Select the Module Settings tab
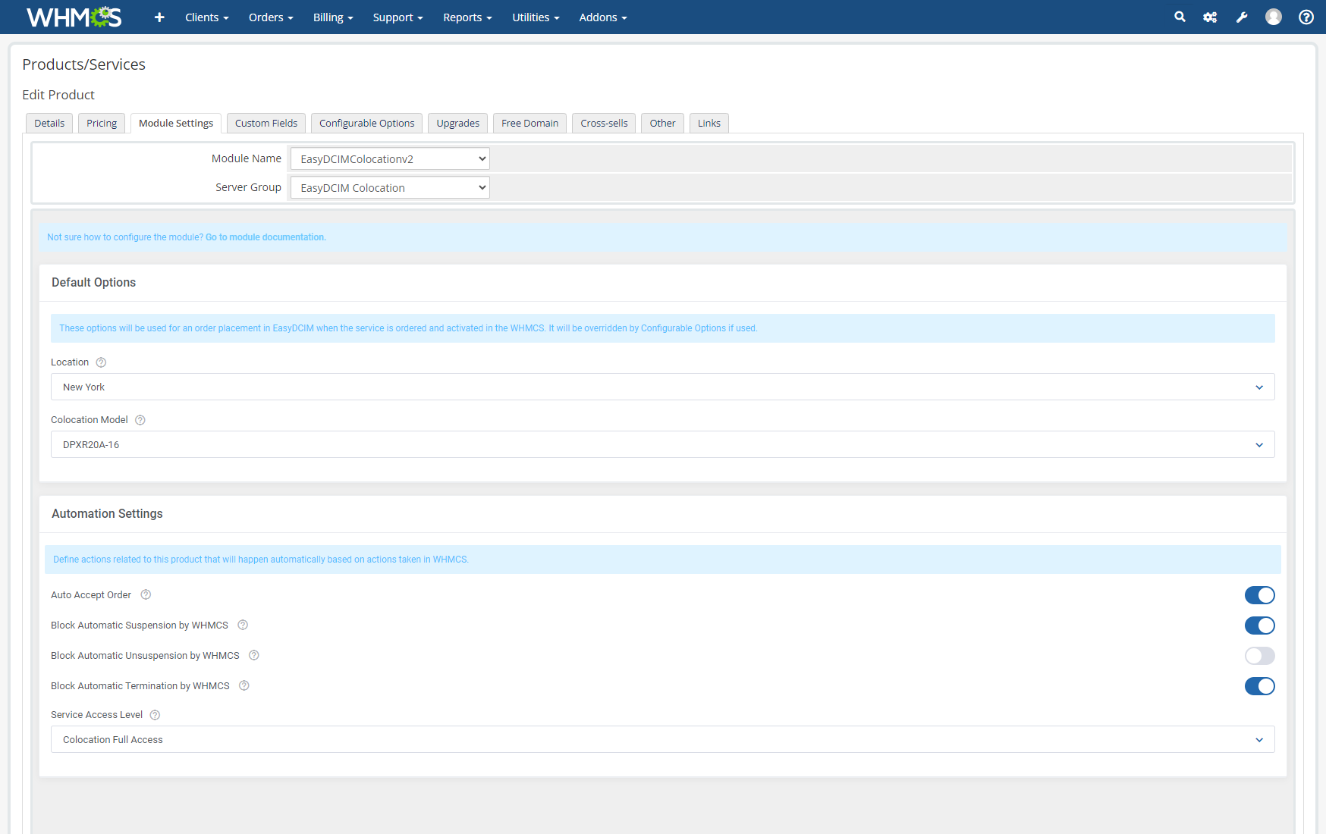Screen dimensions: 1326x834 pyautogui.click(x=176, y=123)
